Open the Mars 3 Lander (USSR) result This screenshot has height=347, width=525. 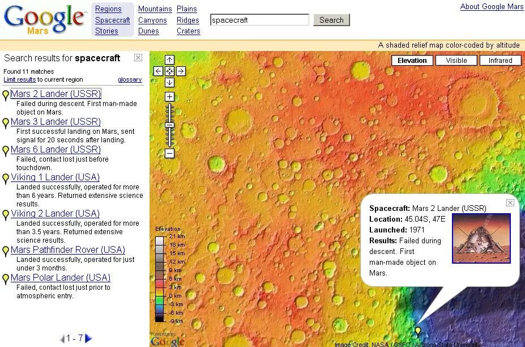coord(56,121)
